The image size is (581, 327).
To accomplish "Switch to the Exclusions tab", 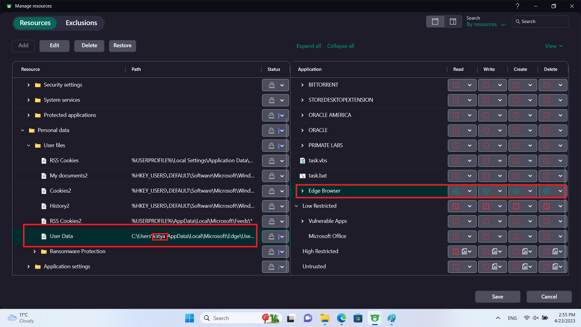I will (x=81, y=23).
